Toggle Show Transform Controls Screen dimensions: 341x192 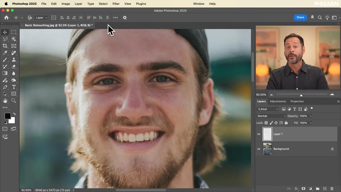(x=54, y=18)
